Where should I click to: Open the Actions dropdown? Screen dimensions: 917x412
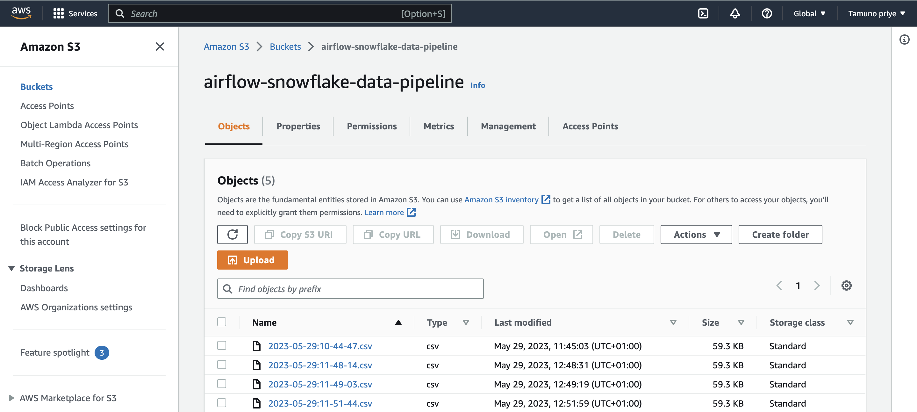click(x=696, y=234)
